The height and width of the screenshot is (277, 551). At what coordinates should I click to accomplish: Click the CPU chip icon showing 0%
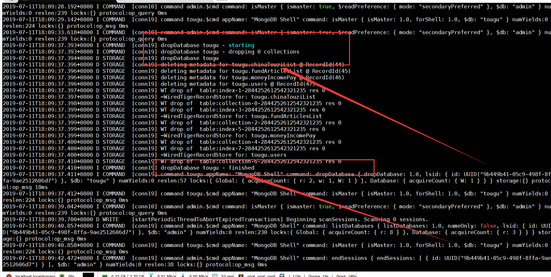[x=62, y=276]
